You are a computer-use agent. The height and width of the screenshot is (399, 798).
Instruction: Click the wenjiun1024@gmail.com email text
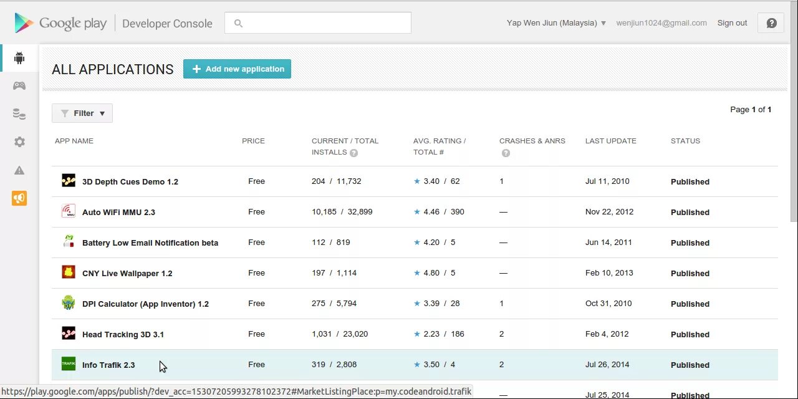pyautogui.click(x=661, y=23)
